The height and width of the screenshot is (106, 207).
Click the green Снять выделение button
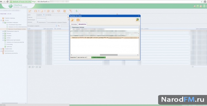click(x=99, y=58)
